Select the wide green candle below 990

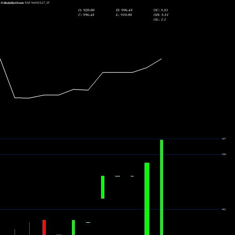click(x=147, y=199)
